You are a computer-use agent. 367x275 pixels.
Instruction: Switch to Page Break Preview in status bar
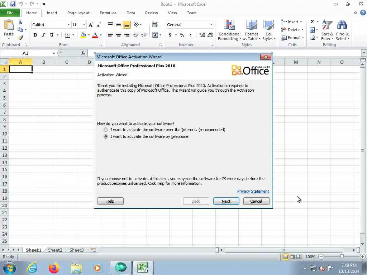299,257
